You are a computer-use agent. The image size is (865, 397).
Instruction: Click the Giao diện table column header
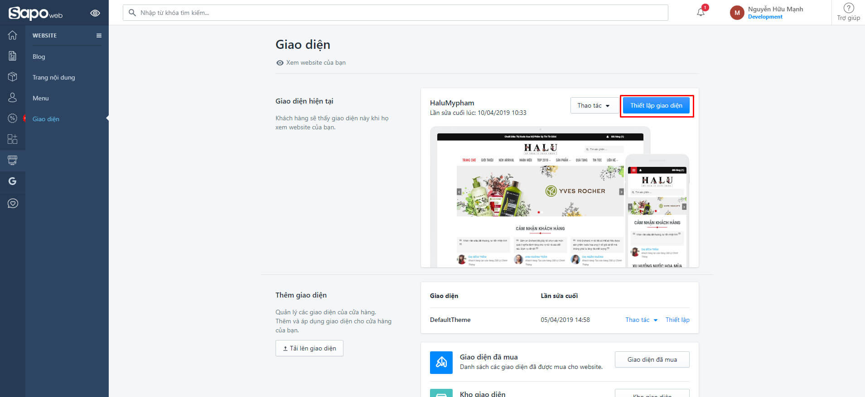[x=444, y=296]
